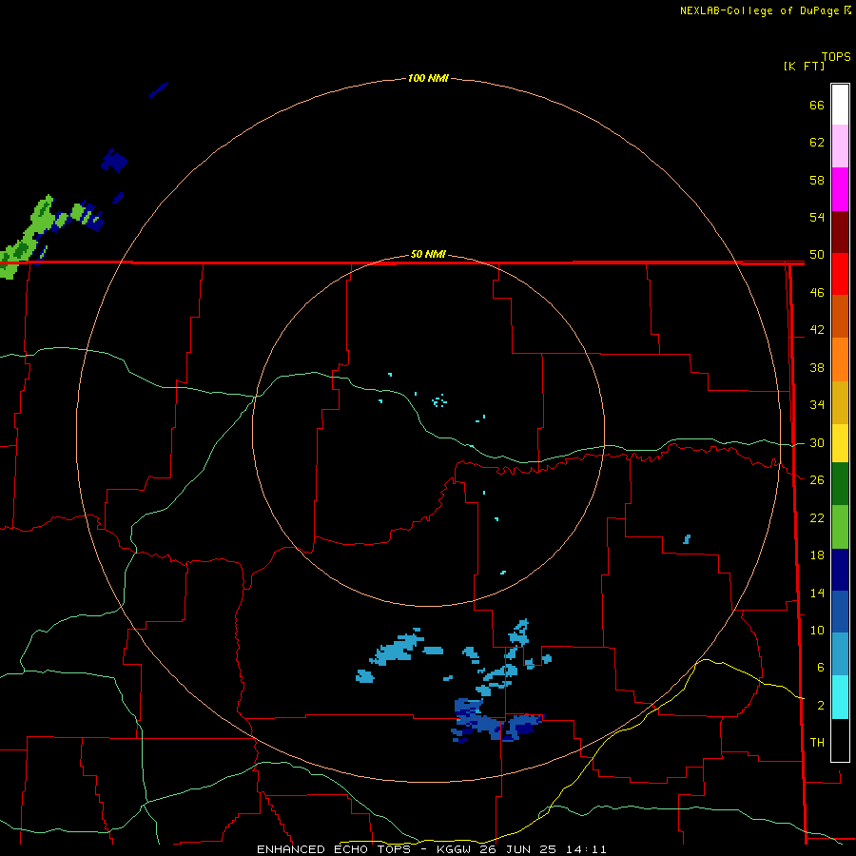Click the legend value '42'

(x=817, y=330)
